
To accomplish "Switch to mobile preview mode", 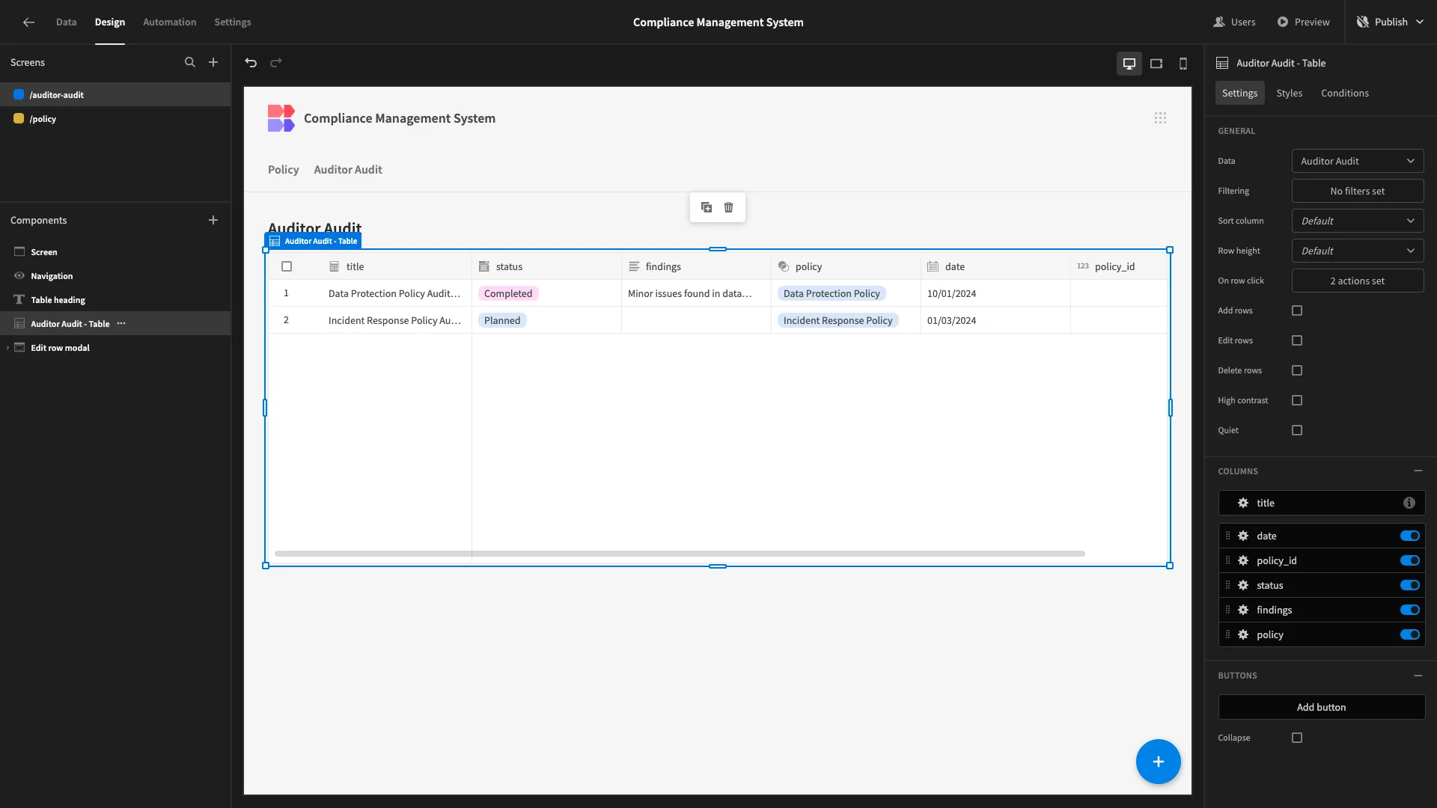I will coord(1183,64).
